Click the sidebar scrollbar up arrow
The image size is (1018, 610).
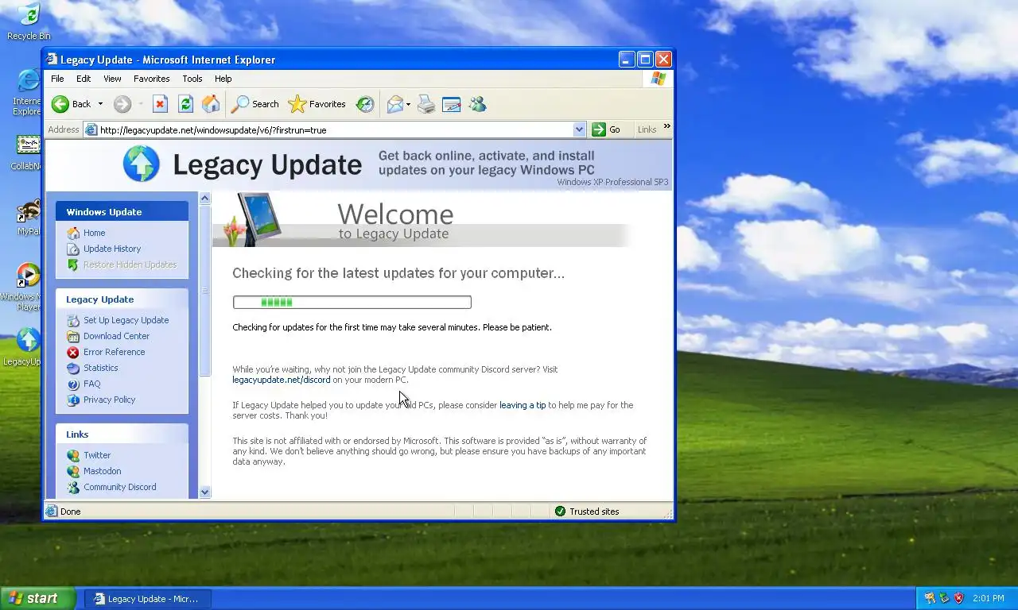[x=204, y=199]
